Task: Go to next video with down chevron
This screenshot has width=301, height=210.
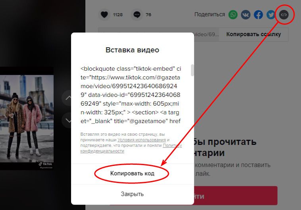Action: coord(68,120)
